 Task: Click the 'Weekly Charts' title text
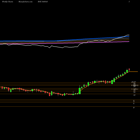8,2
